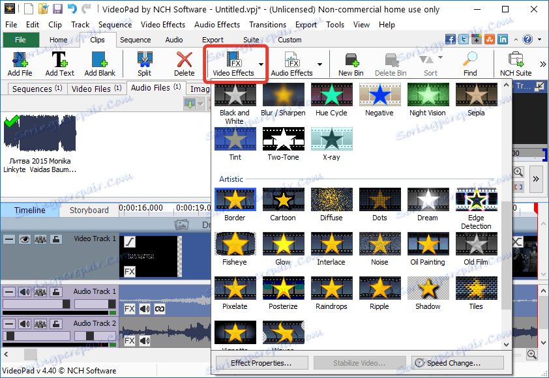Open the NCH Suite icon
The width and height of the screenshot is (549, 378).
pyautogui.click(x=516, y=64)
